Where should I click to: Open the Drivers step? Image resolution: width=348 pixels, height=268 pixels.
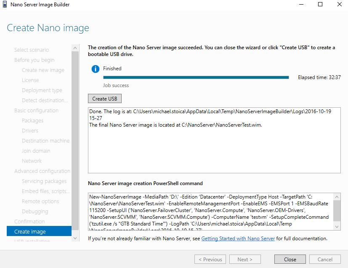tap(30, 131)
